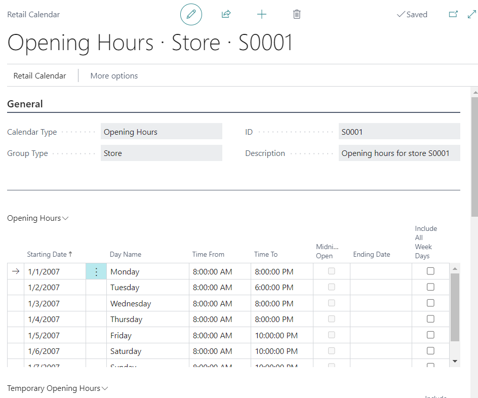Click the share icon in header

tap(226, 15)
